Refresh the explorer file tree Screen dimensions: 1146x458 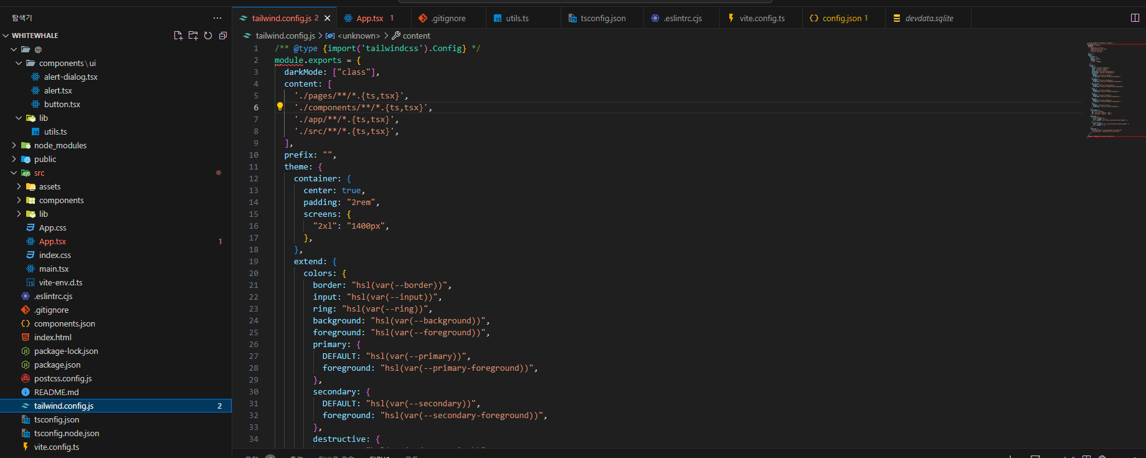(208, 36)
